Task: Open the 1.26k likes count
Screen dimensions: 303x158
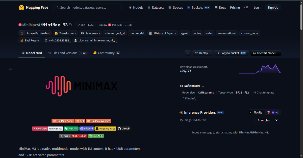Action: pos(91,25)
